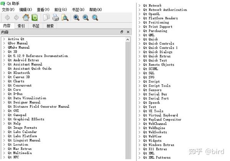Expand the Qt Multimedia node
The height and width of the screenshot is (161, 230).
pos(4,153)
